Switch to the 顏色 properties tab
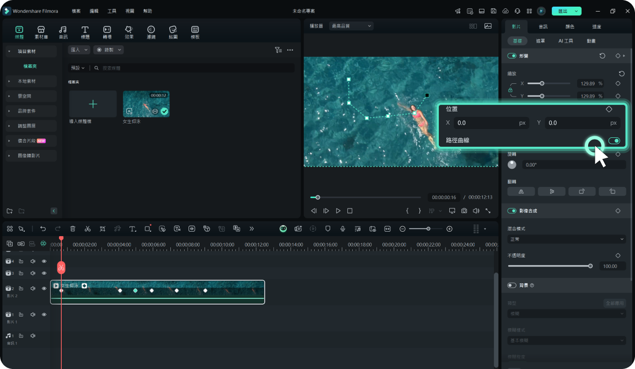635x369 pixels. pyautogui.click(x=570, y=26)
